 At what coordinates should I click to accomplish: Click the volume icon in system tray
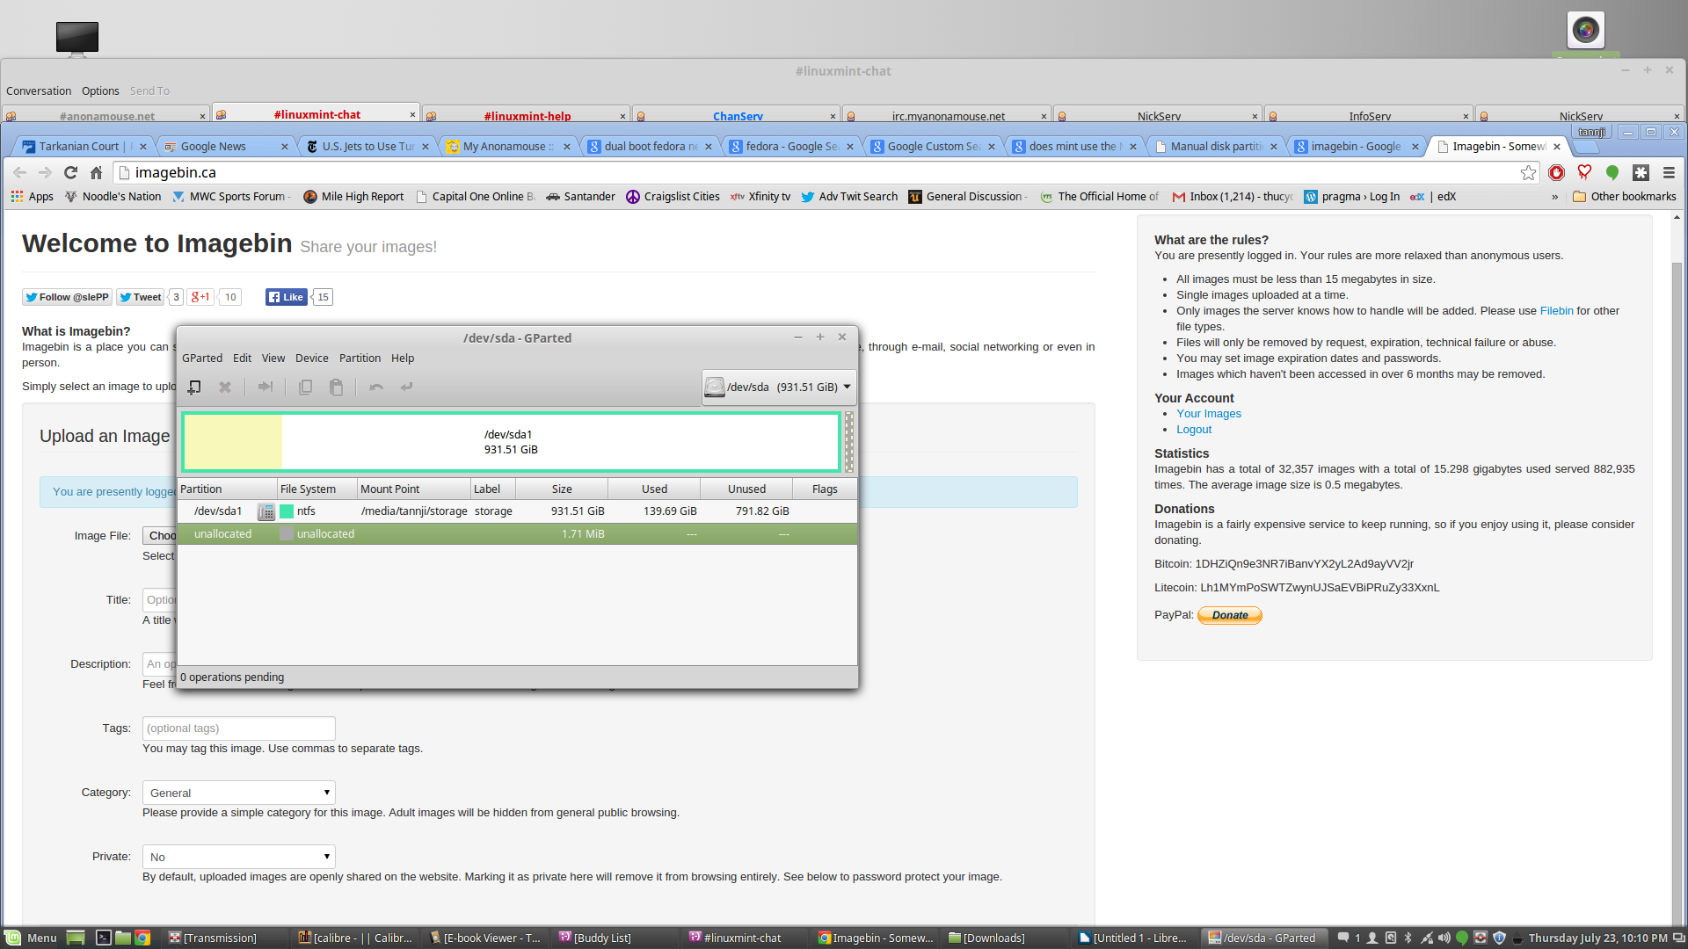point(1444,938)
